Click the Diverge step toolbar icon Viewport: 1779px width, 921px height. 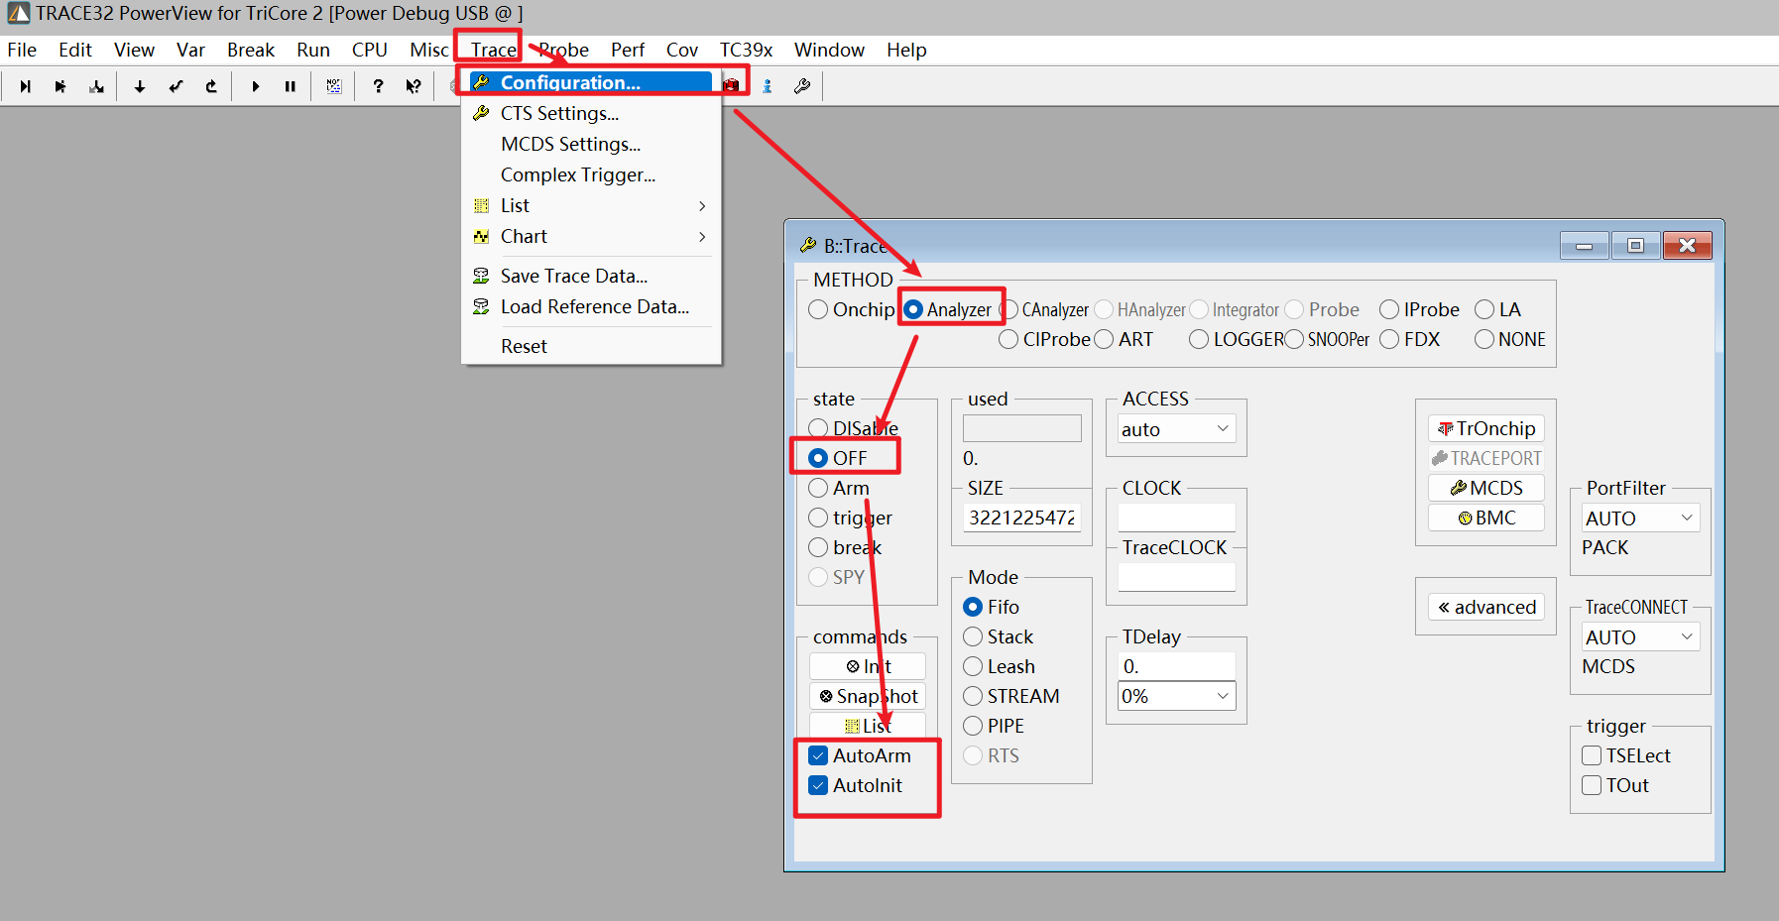(x=96, y=86)
